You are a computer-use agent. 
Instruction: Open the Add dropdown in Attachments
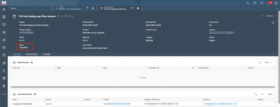coord(268,62)
